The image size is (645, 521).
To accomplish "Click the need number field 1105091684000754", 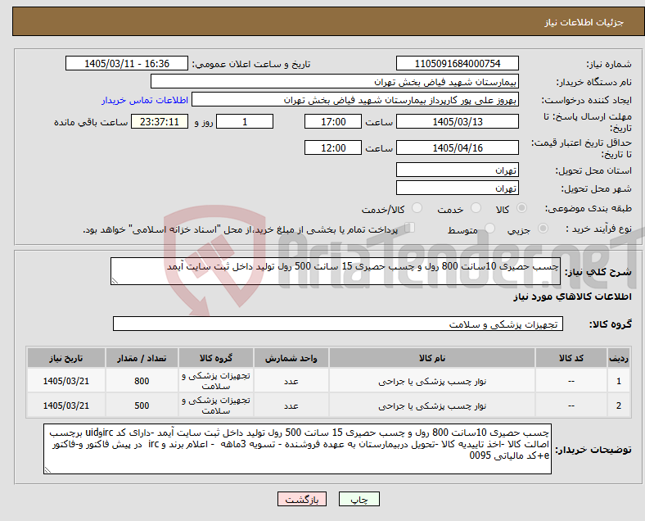I will [457, 64].
